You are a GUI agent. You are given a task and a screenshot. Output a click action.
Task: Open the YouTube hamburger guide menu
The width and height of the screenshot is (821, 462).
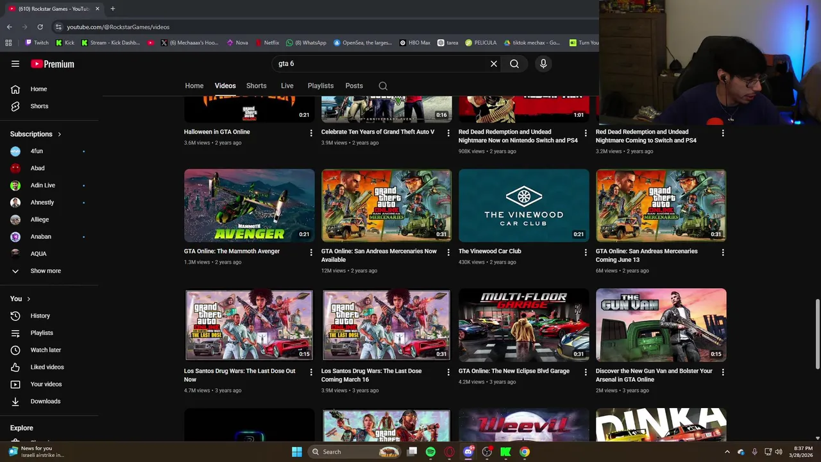[15, 64]
